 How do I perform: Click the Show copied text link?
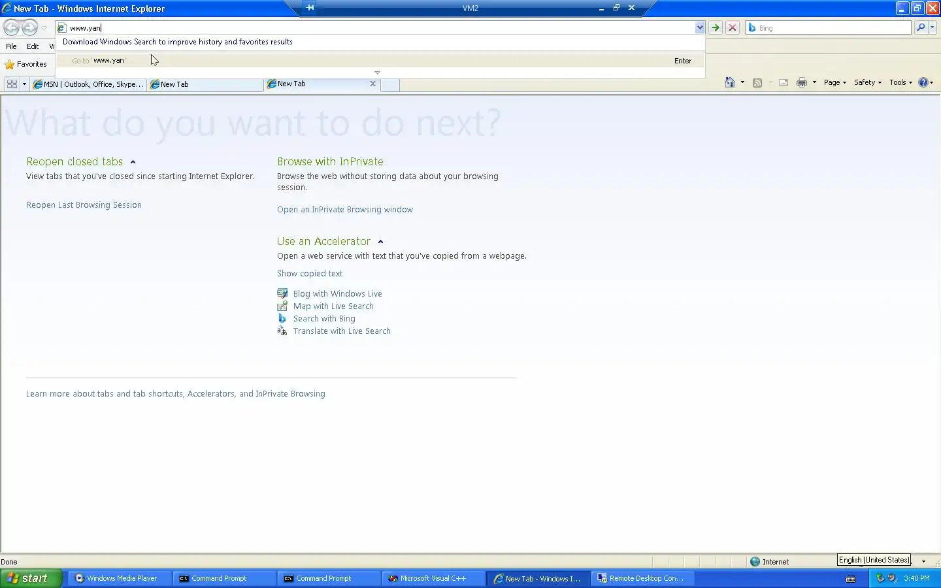click(x=310, y=273)
